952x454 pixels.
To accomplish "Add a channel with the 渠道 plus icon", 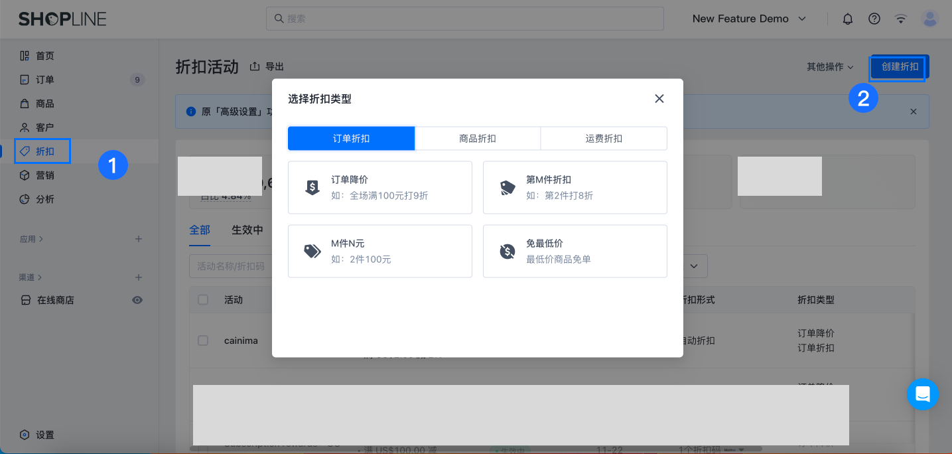I will click(x=139, y=277).
